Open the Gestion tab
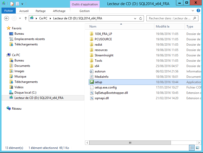203x153 pixels. (85, 11)
